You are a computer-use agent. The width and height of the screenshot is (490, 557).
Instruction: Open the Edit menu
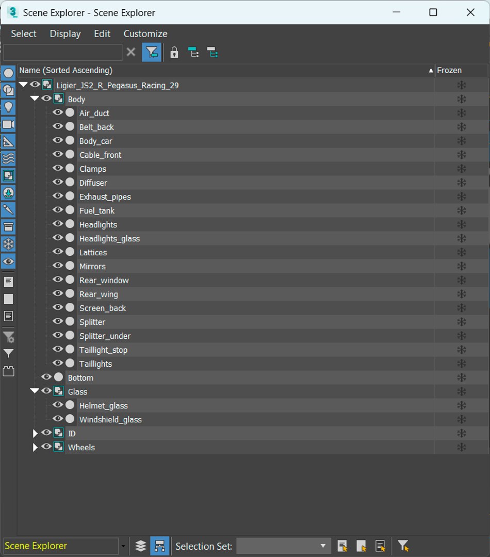102,34
